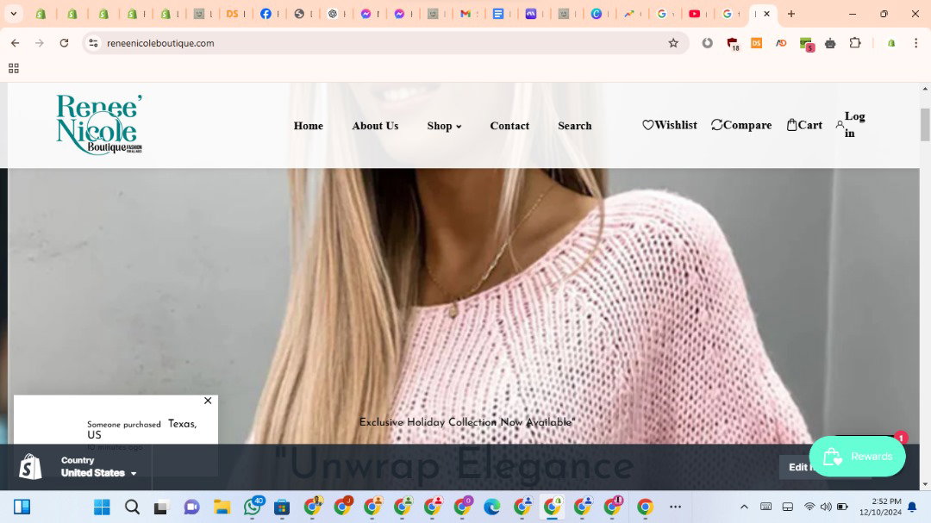Open the tab search dropdown arrow
Viewport: 931px width, 523px height.
(13, 13)
